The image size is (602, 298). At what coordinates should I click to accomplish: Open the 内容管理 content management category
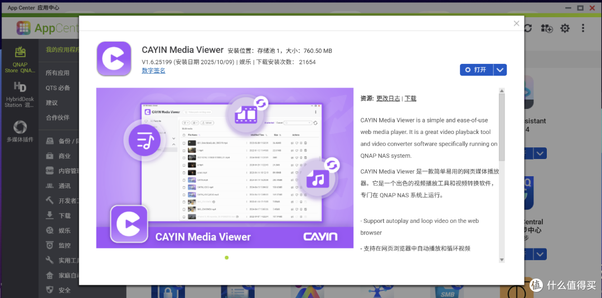(62, 171)
